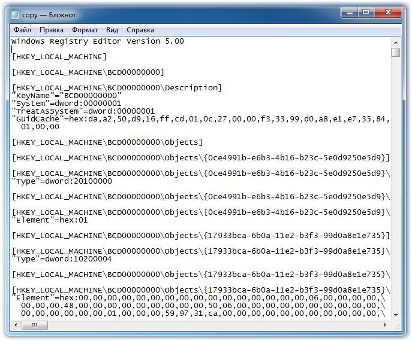Click the '"Type"=dword:20100000' line
412x341 pixels.
62,181
